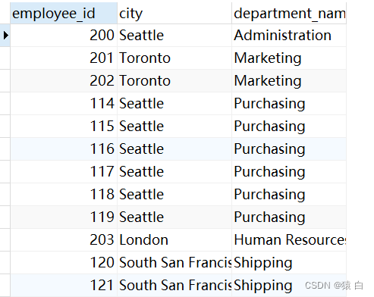374x297 pixels.
Task: Select the Seattle cell for employee 200
Action: [174, 36]
